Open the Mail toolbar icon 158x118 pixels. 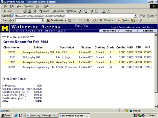86,11
